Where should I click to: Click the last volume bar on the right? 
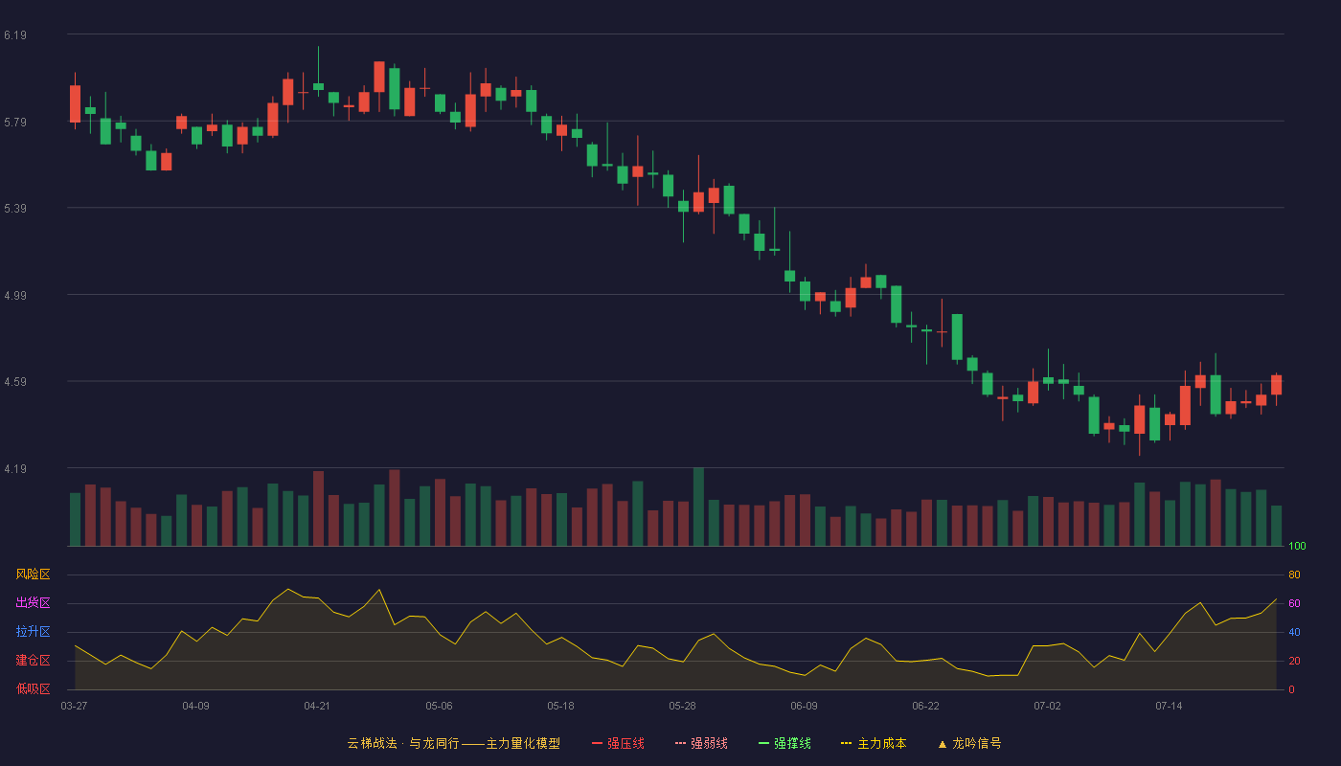click(x=1276, y=526)
